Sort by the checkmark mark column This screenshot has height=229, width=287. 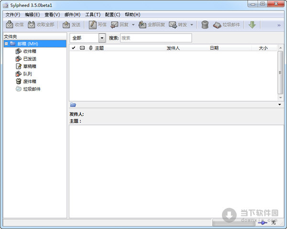point(73,48)
